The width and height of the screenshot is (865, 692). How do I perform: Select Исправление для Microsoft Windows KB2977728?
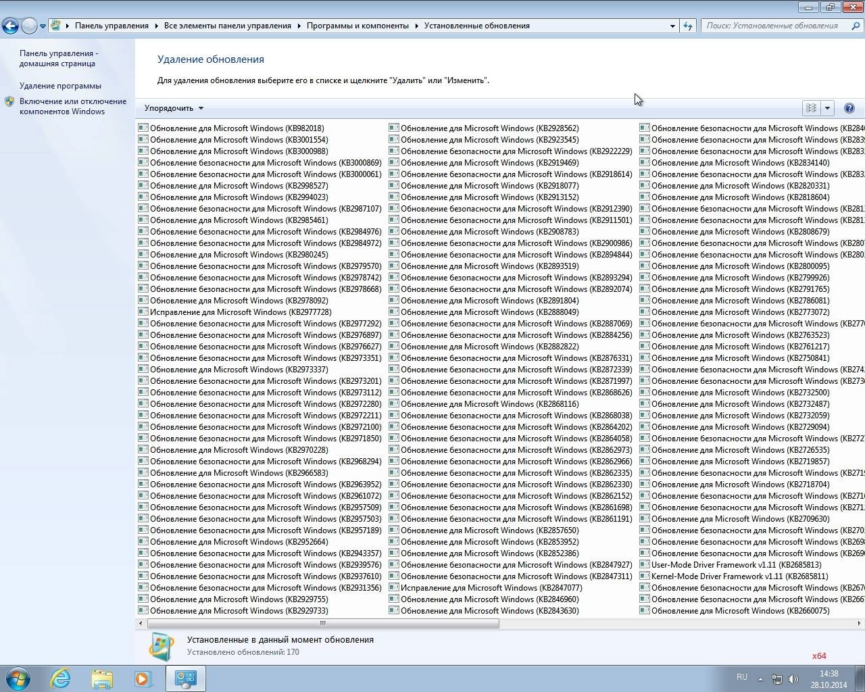[234, 312]
